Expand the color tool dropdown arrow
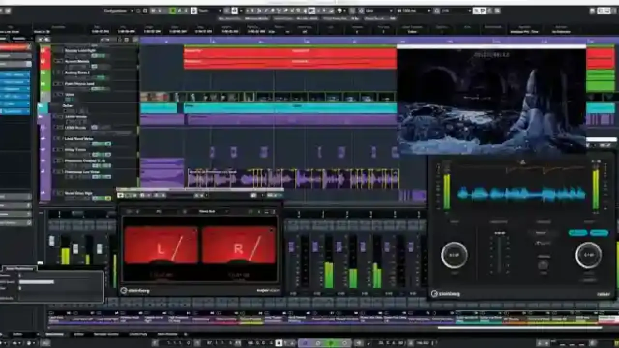 click(344, 10)
